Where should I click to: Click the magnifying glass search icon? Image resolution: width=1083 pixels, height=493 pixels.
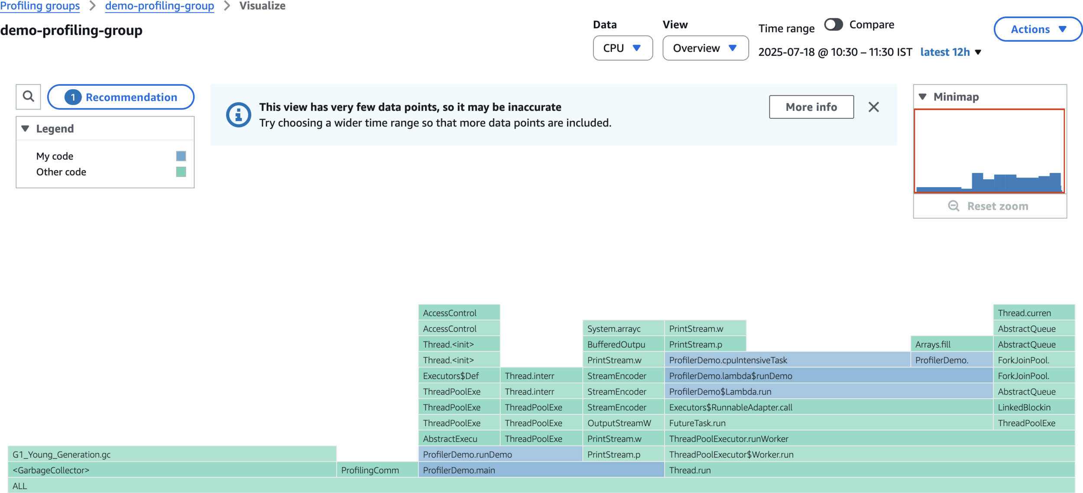(29, 96)
